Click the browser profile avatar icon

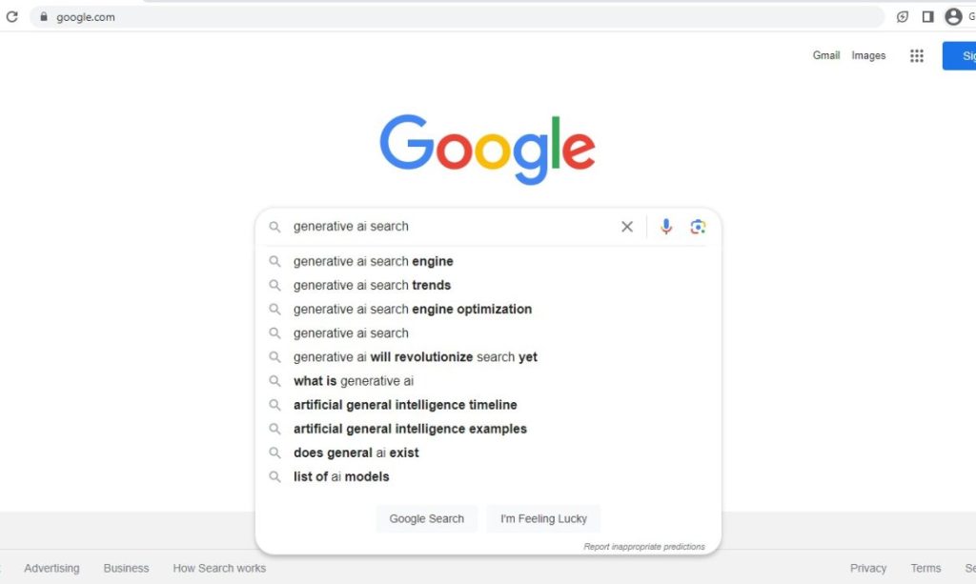(x=952, y=17)
